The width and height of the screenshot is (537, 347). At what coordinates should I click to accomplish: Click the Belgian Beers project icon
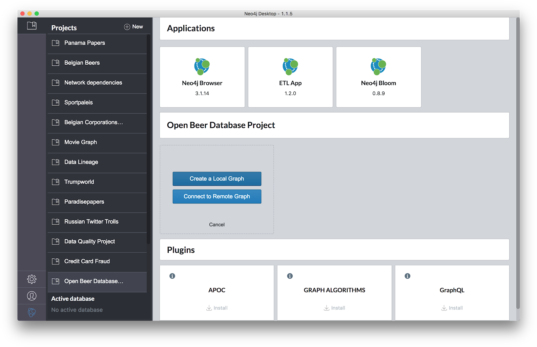point(56,63)
